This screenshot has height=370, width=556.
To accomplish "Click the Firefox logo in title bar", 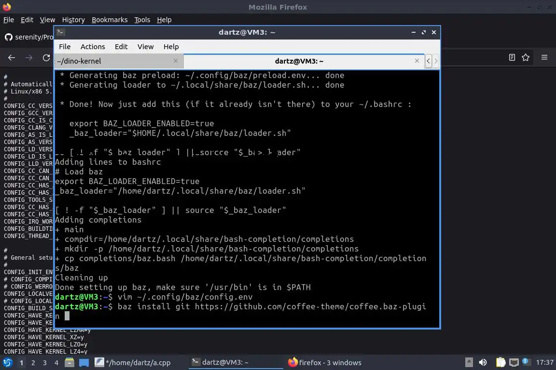I will (x=7, y=7).
